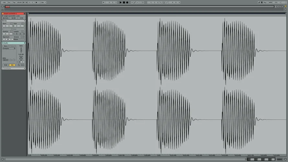Screen dimensions: 288x162
Task: Toggle the Automation Arm icon
Action: coord(135,3)
